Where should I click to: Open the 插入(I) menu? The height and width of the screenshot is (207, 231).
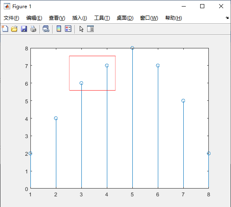pyautogui.click(x=80, y=18)
